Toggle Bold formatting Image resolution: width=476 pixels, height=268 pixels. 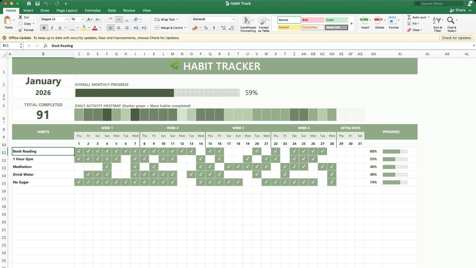[44, 28]
